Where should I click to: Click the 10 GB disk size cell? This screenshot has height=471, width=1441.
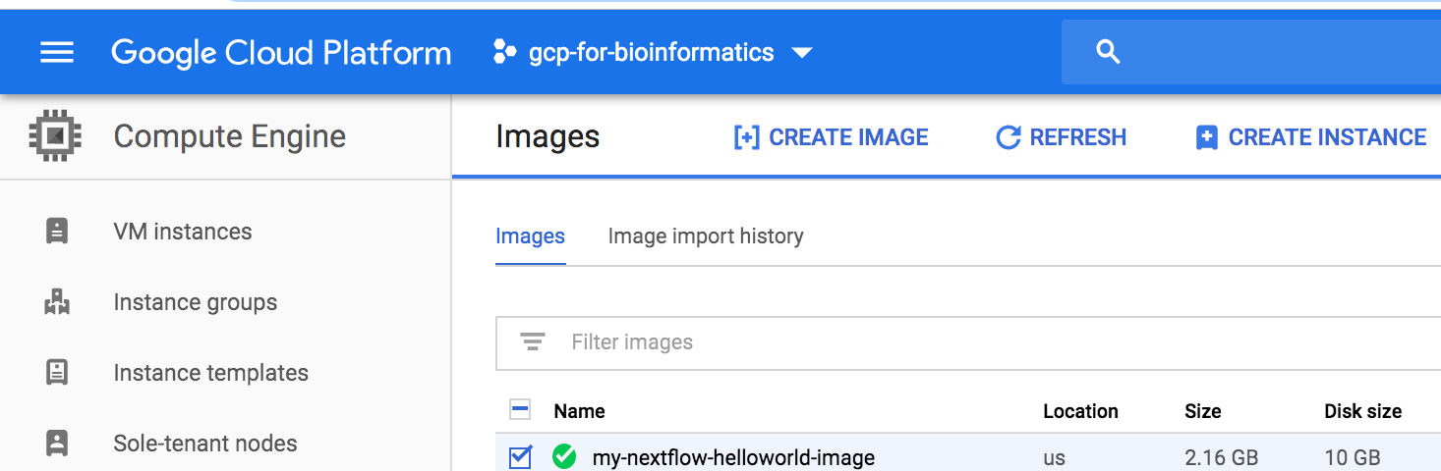(x=1353, y=457)
